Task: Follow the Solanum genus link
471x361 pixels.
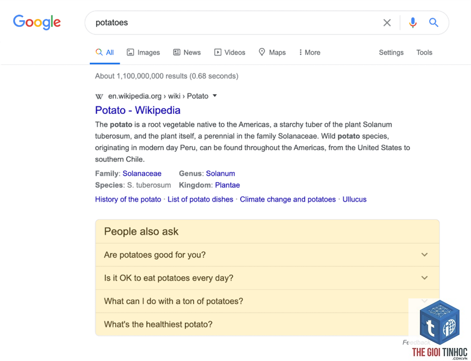Action: pos(220,173)
